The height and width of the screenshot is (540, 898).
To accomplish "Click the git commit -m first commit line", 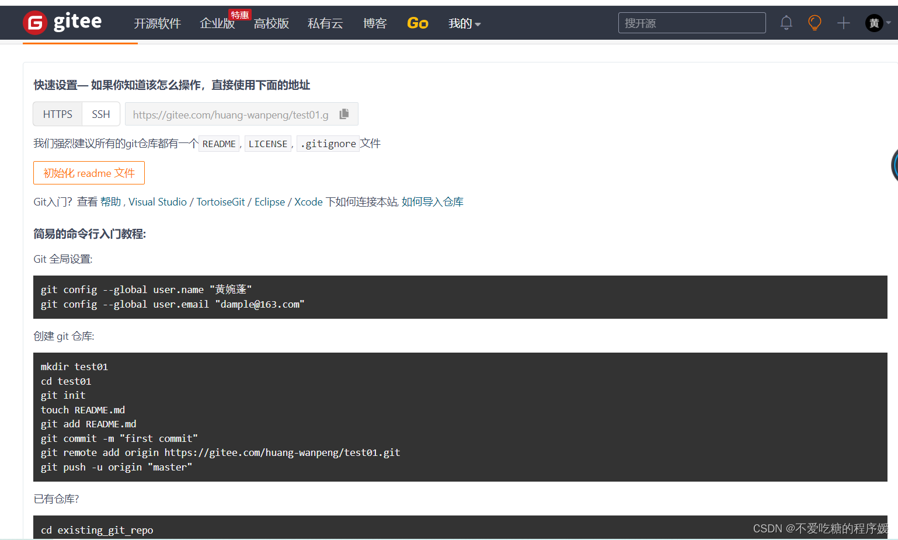I will 119,438.
